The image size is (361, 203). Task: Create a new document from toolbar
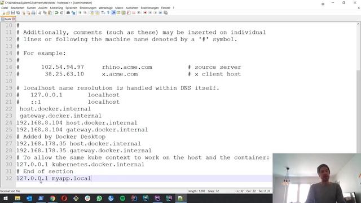pyautogui.click(x=3, y=12)
